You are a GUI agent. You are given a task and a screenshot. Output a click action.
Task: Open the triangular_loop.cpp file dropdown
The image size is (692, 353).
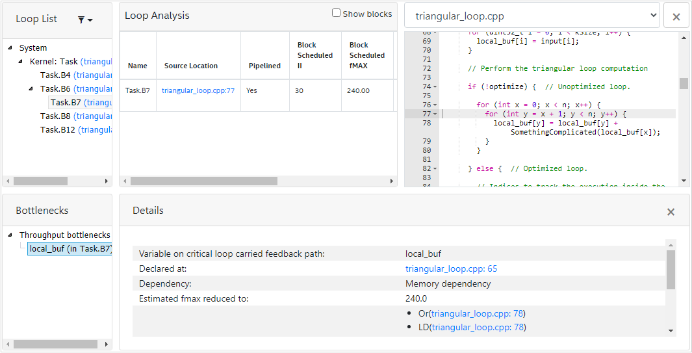click(x=532, y=16)
